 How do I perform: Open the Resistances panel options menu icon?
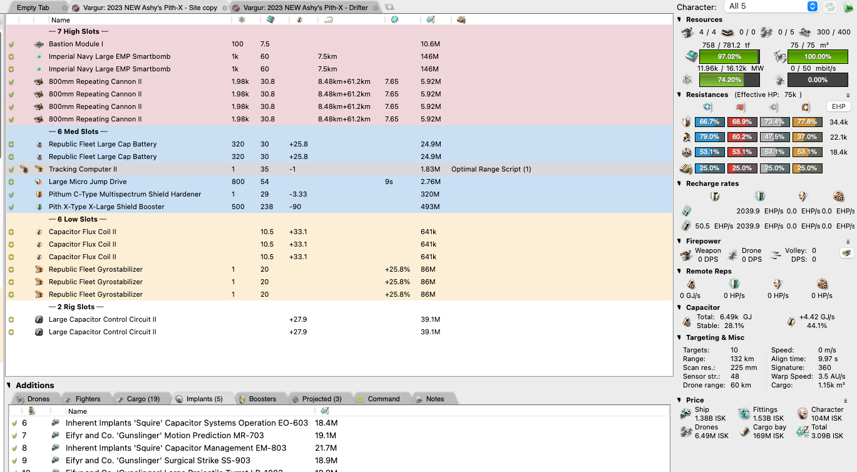pyautogui.click(x=848, y=95)
